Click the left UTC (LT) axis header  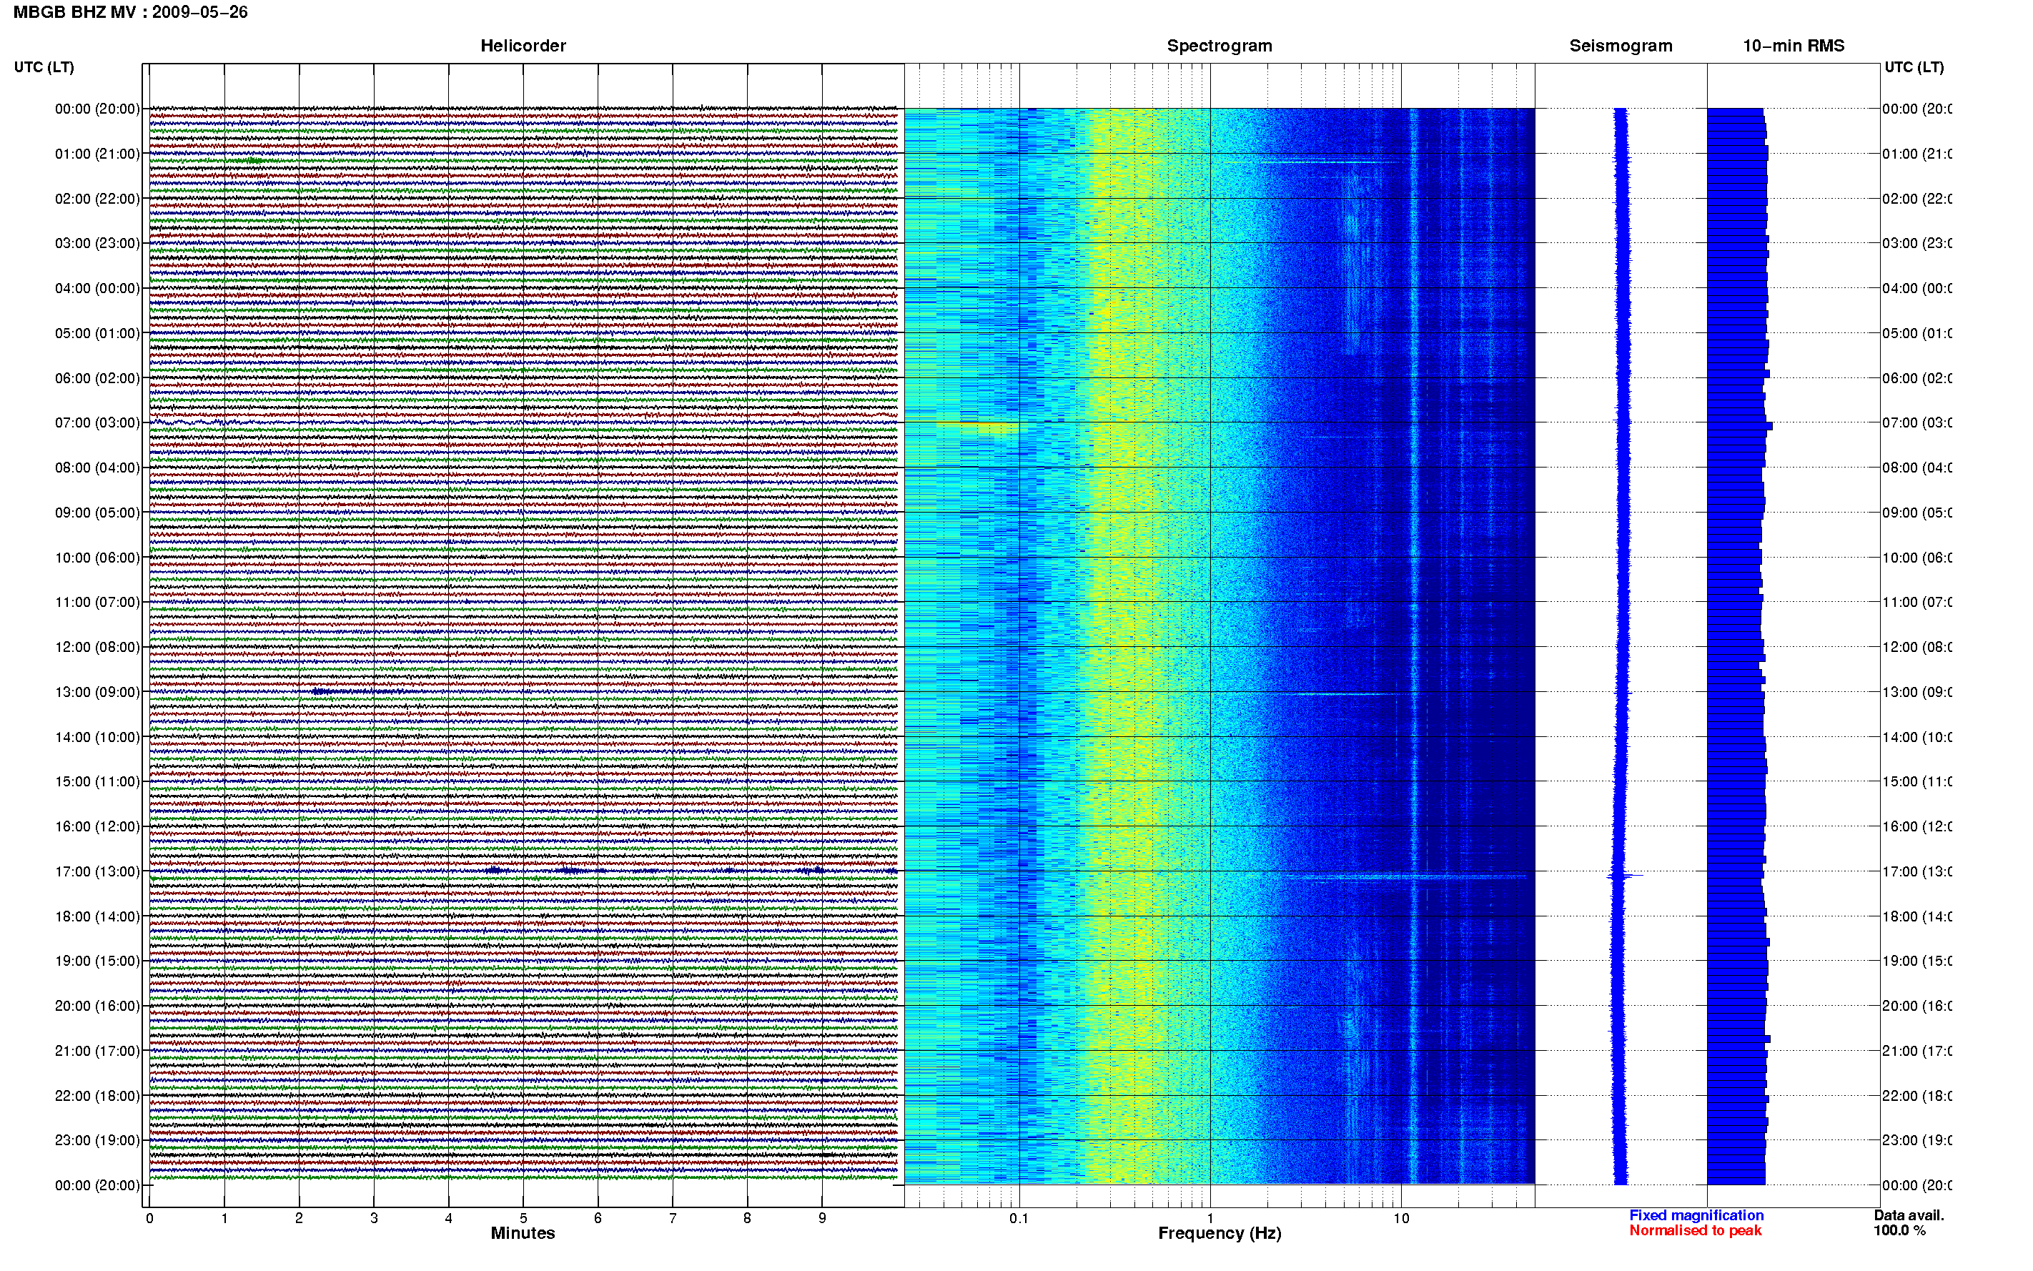(44, 67)
